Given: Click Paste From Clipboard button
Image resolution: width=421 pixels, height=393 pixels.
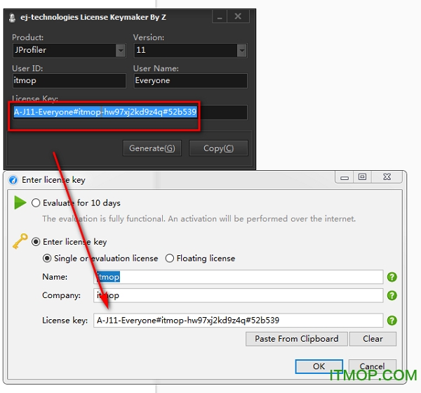Looking at the screenshot, I should [x=296, y=339].
